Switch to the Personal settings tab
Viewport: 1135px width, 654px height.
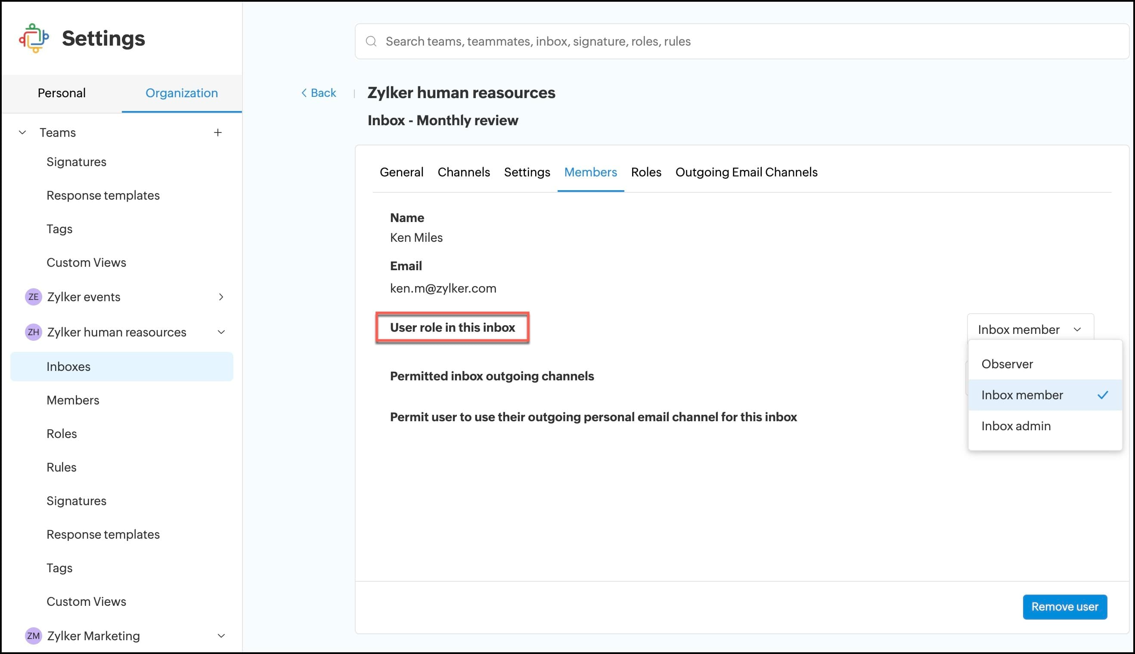(x=62, y=93)
